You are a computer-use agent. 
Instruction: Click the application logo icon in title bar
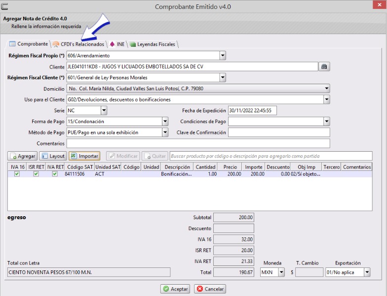pos(4,6)
